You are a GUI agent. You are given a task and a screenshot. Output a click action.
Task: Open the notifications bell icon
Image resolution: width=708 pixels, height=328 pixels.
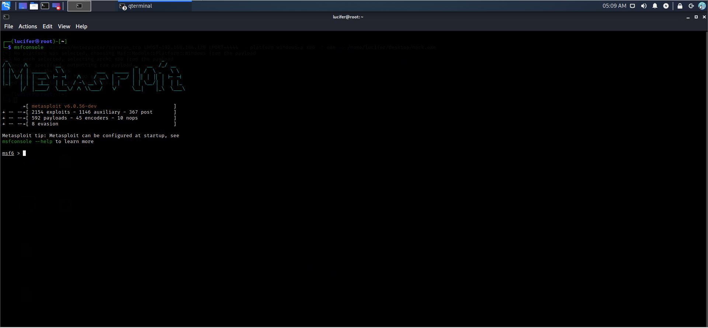point(655,6)
